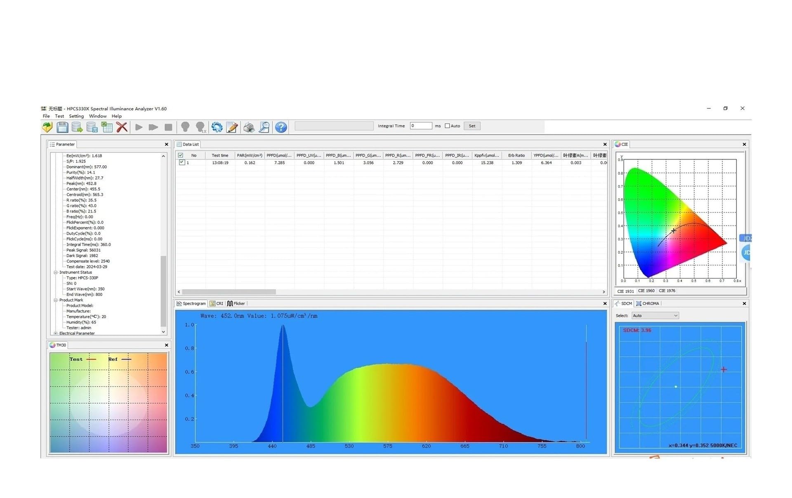Close the TM30 panel
The height and width of the screenshot is (498, 792).
tap(167, 345)
